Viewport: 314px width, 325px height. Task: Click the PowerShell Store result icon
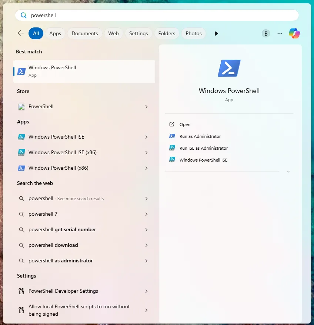(x=21, y=107)
